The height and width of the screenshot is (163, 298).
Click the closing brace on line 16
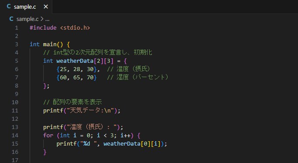click(x=45, y=152)
